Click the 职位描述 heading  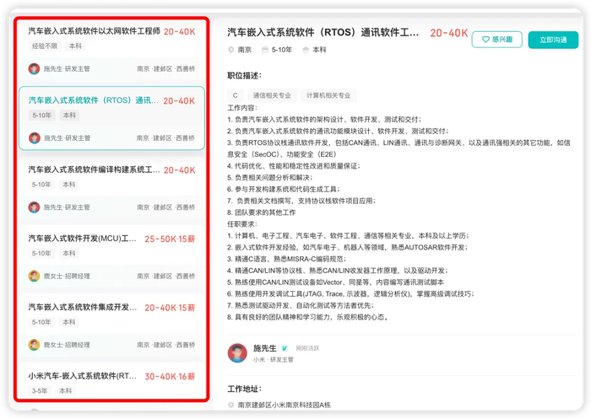(244, 76)
